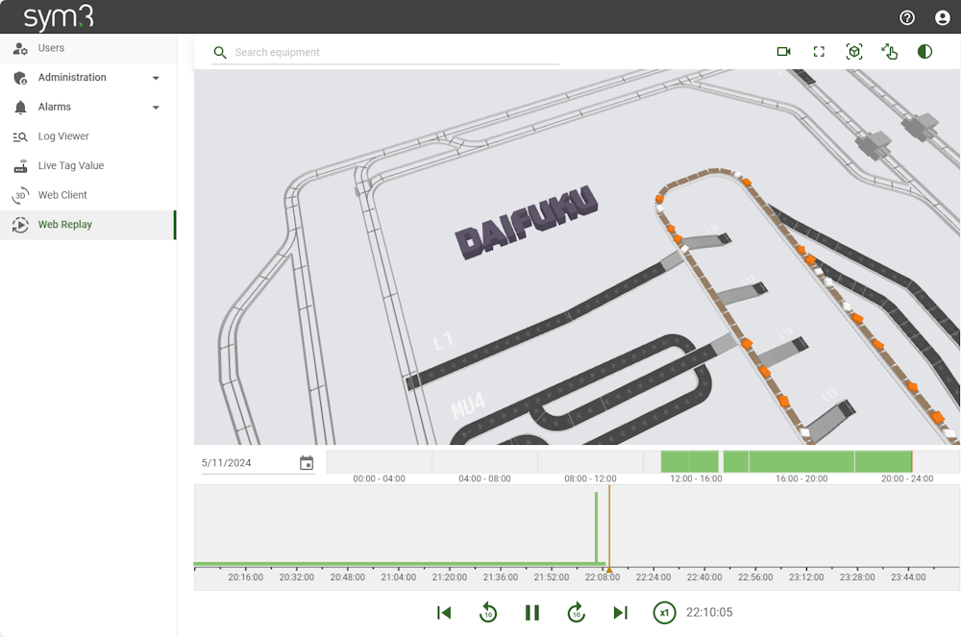
Task: Pause the replay playback
Action: coord(532,613)
